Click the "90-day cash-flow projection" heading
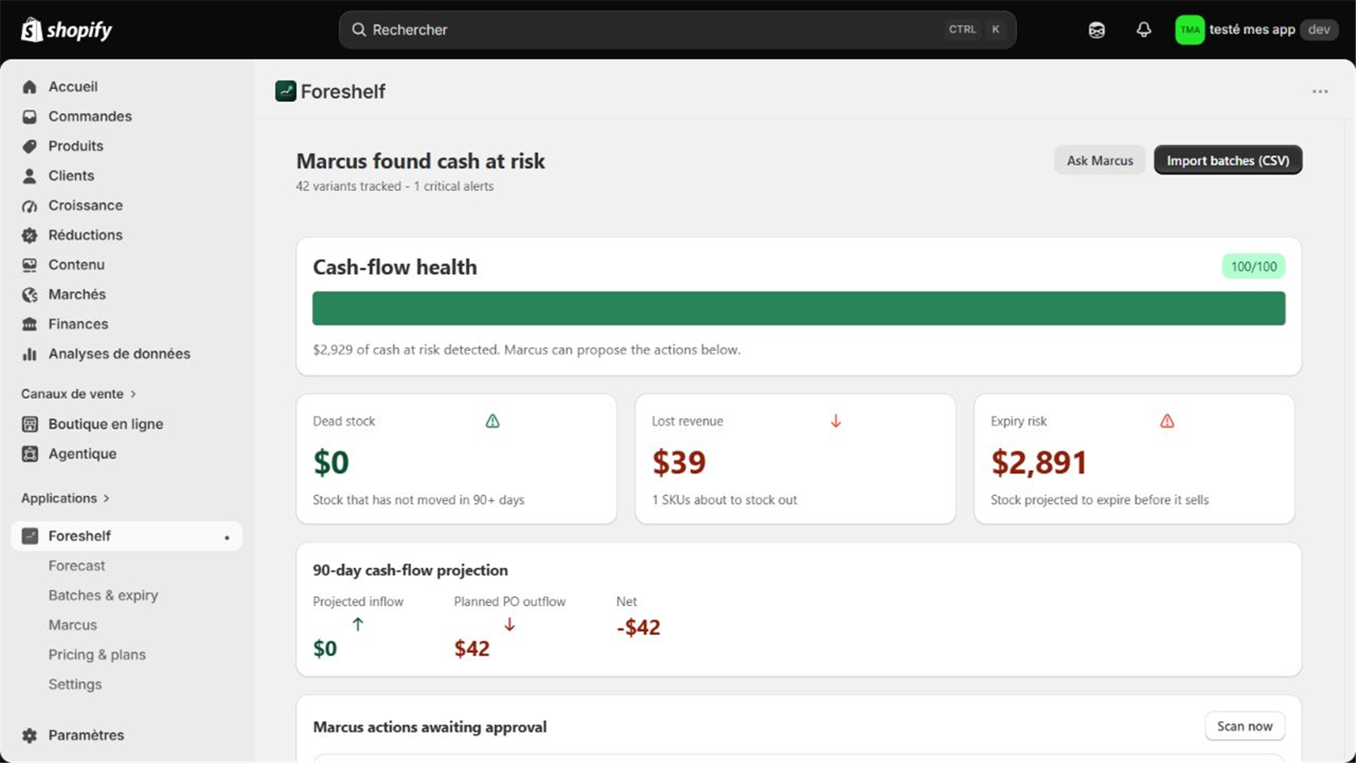The image size is (1356, 763). pos(410,571)
